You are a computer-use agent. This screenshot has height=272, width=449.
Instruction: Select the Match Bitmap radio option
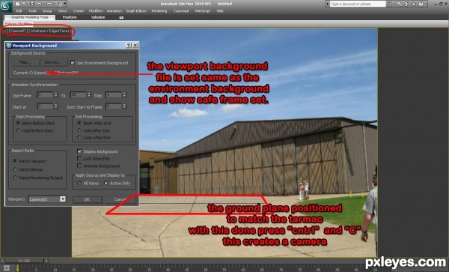coord(15,169)
